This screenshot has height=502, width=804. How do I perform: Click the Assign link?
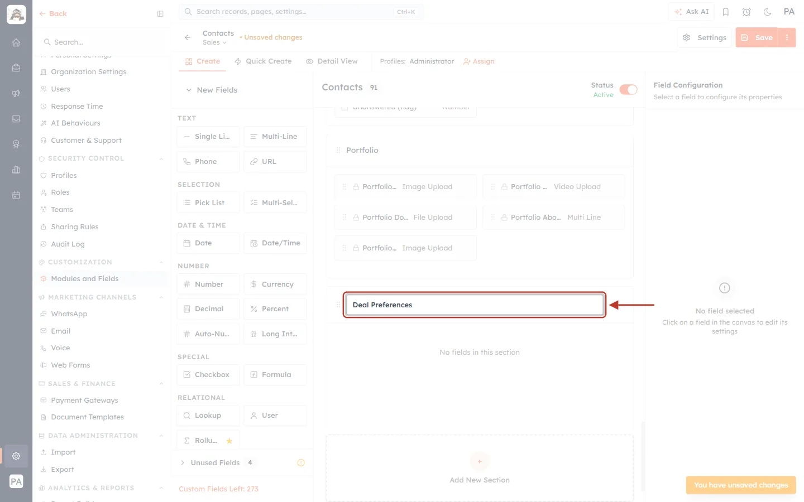479,61
